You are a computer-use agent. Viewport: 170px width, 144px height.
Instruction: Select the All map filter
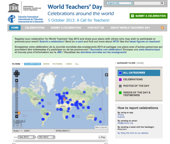point(77,64)
